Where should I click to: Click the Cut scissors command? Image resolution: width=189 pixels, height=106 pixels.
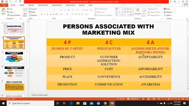pyautogui.click(x=9, y=9)
